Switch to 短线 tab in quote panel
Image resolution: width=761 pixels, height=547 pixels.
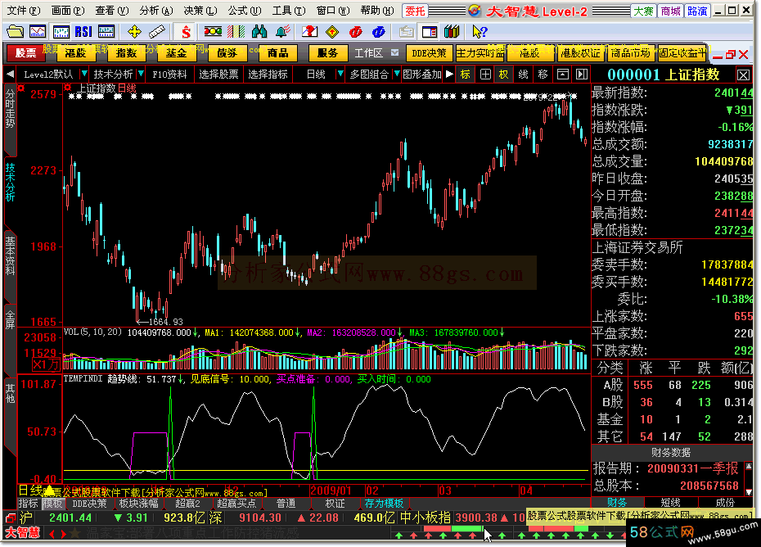point(671,502)
